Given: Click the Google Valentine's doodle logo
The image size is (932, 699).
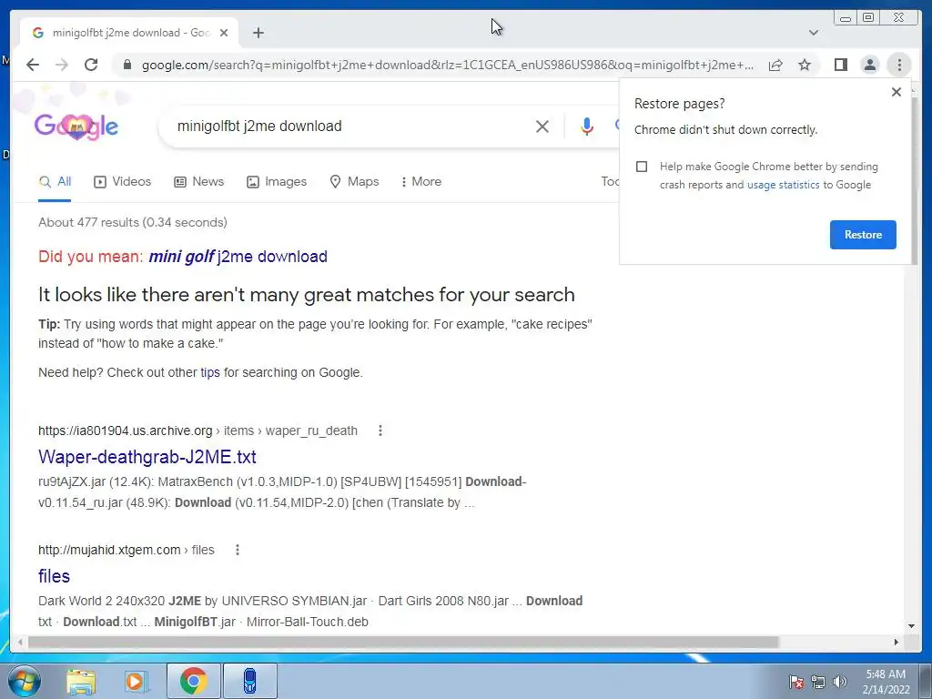Looking at the screenshot, I should point(76,126).
